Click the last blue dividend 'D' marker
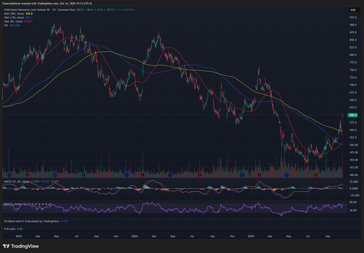Viewport: 364px width, 253px height. tap(287, 175)
